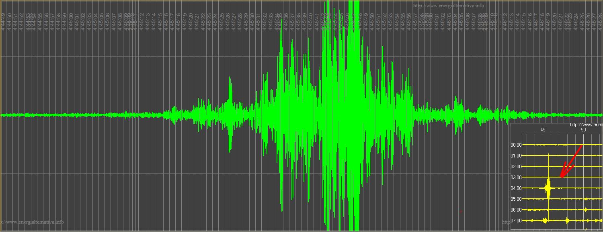Select the 00:00 row label in inset

click(516, 145)
